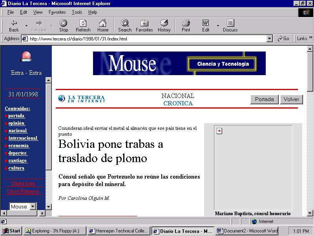This screenshot has height=236, width=314.
Task: Switch to Hennepin Technical College taskbar window
Action: tap(119, 231)
